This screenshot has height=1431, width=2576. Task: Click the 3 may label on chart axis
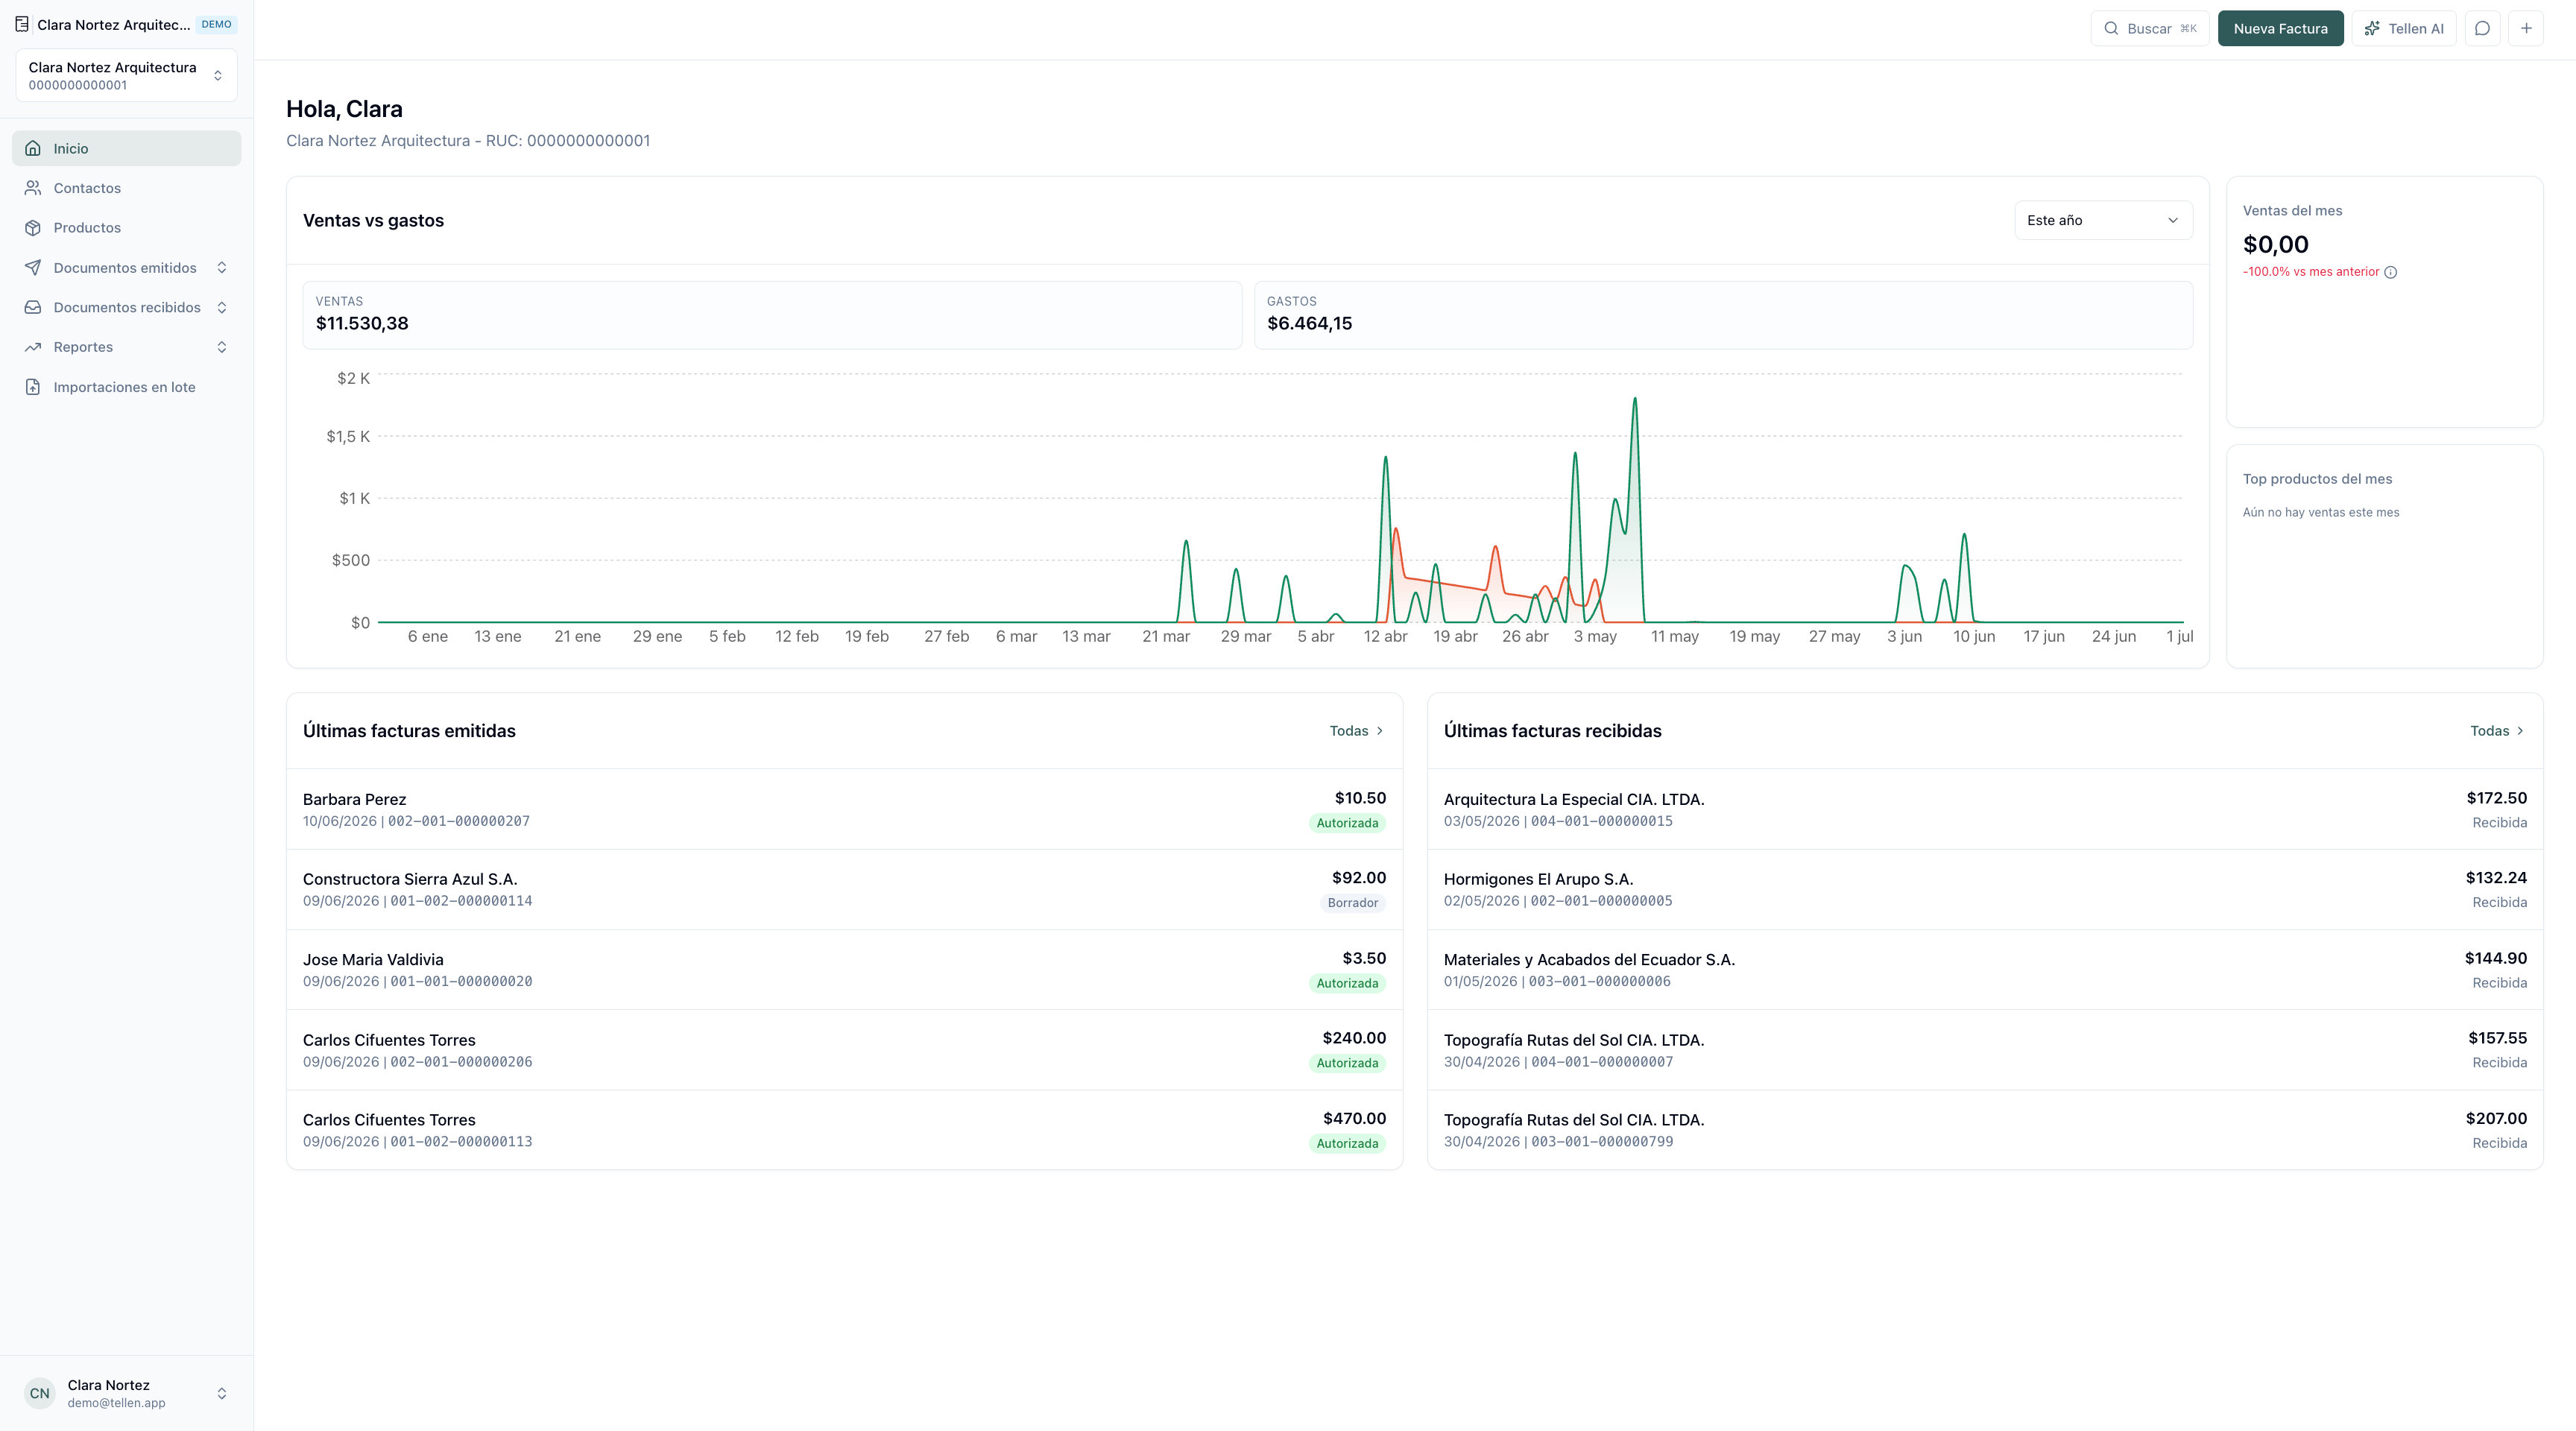pyautogui.click(x=1594, y=636)
